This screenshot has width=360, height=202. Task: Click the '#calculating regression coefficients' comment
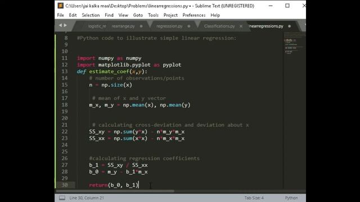point(145,158)
